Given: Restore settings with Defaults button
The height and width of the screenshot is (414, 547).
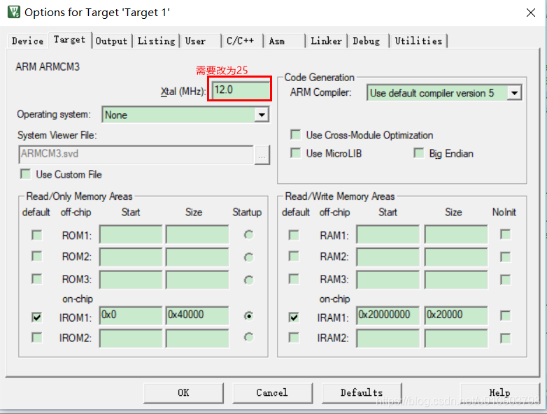Looking at the screenshot, I should click(362, 393).
